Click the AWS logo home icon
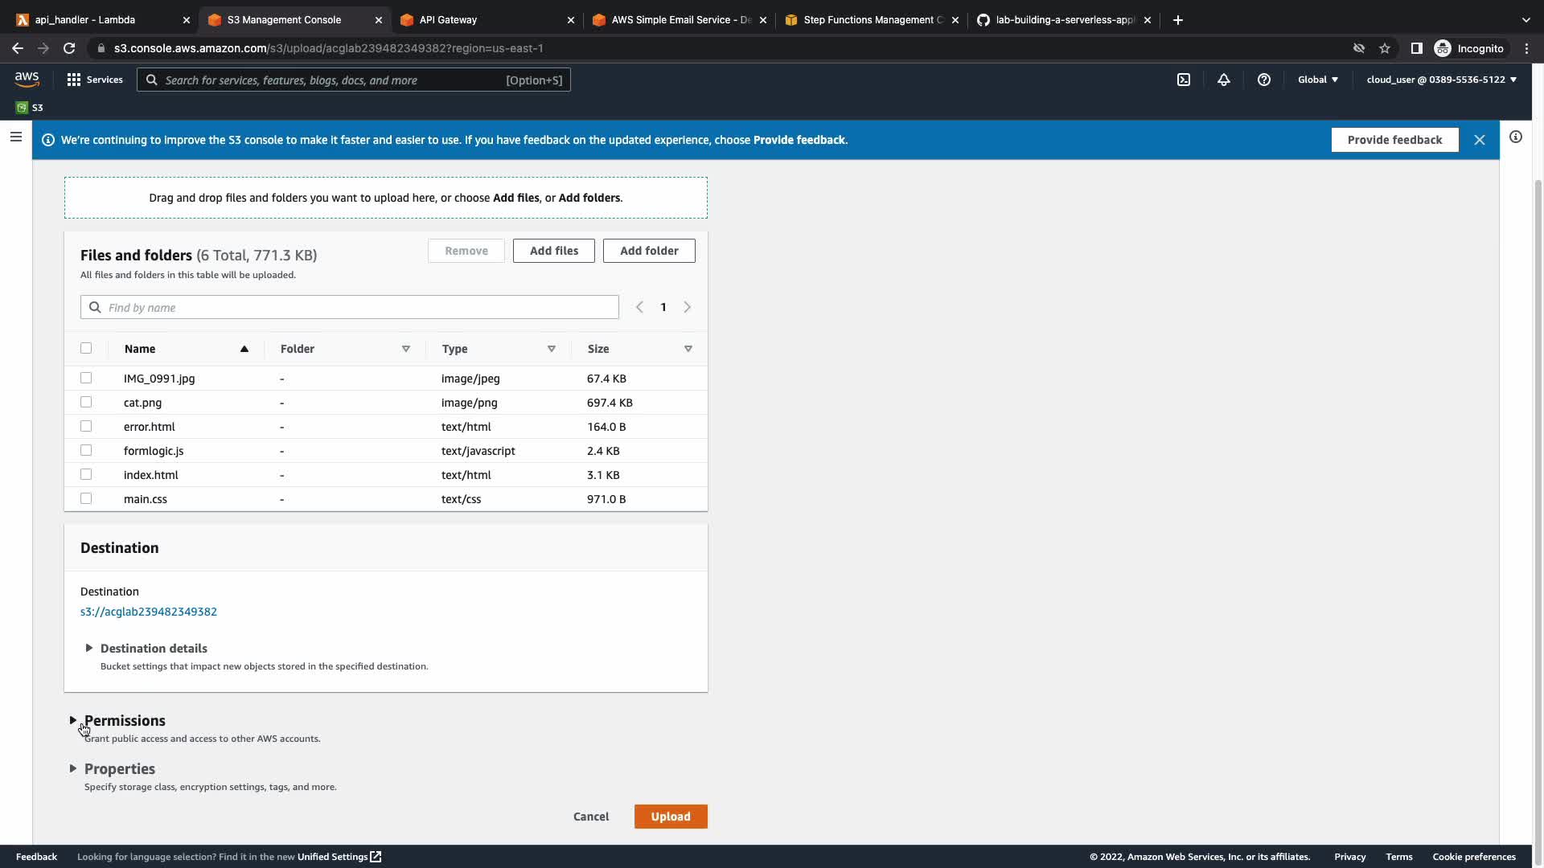1544x868 pixels. [27, 80]
